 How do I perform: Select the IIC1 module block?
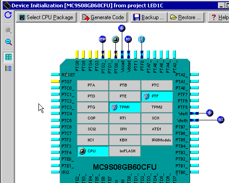click(93, 140)
